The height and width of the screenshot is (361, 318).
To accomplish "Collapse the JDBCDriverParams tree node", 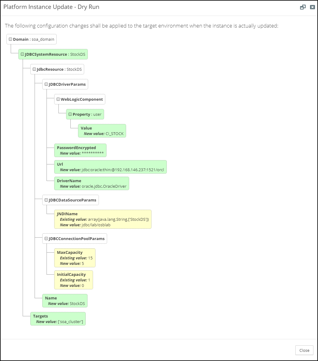I will coord(46,84).
